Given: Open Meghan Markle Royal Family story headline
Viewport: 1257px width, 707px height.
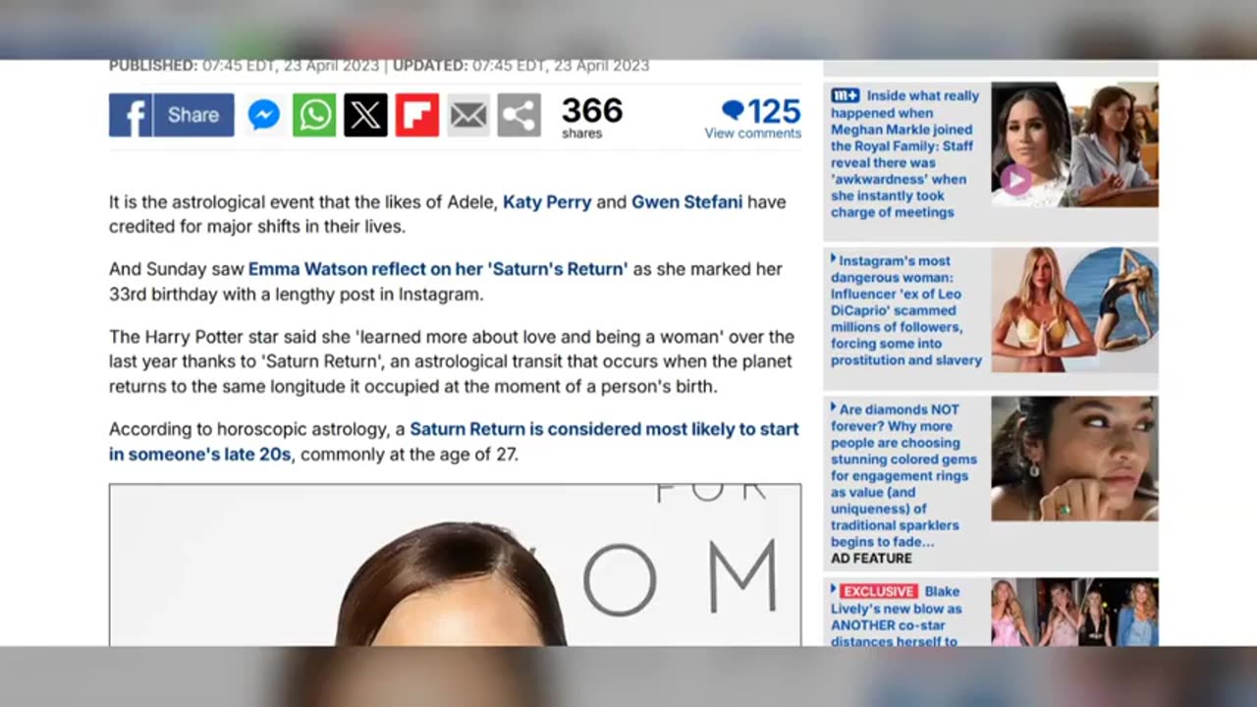Looking at the screenshot, I should click(905, 153).
